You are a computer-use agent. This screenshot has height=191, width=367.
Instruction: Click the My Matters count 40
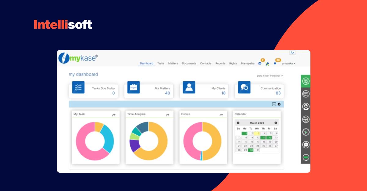click(x=168, y=93)
